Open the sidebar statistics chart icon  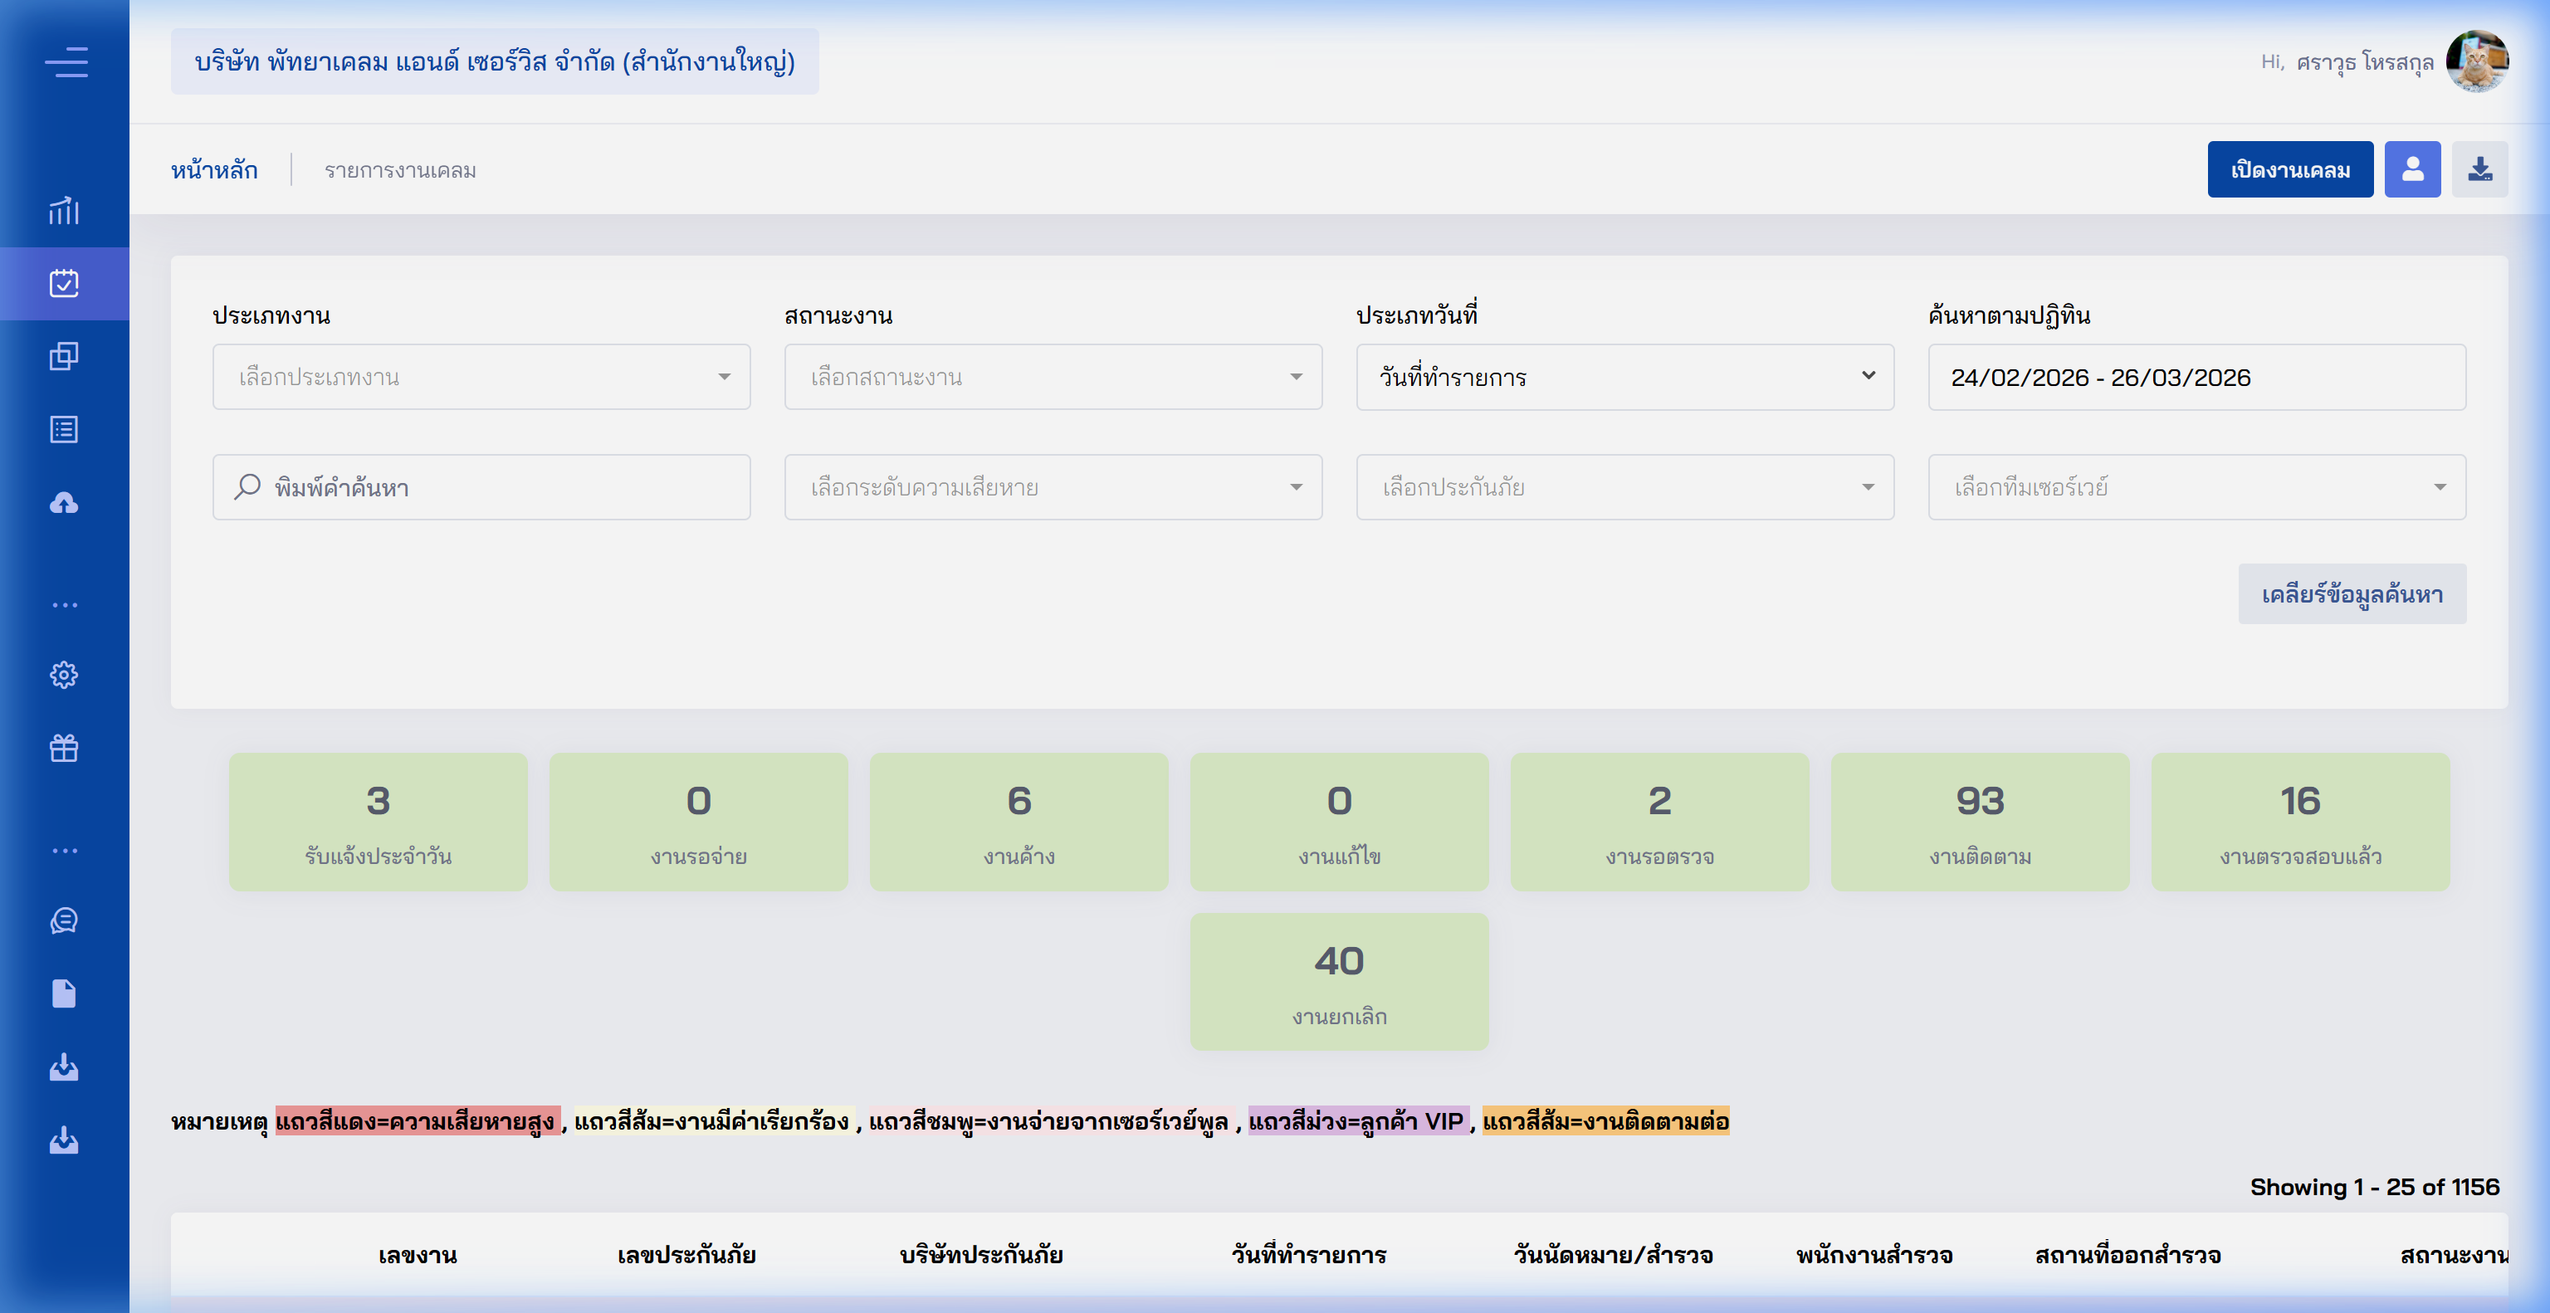pyautogui.click(x=63, y=212)
